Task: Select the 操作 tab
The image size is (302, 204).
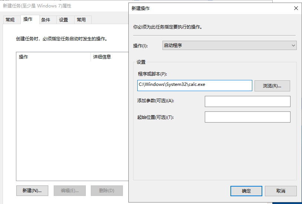Action: tap(28, 19)
